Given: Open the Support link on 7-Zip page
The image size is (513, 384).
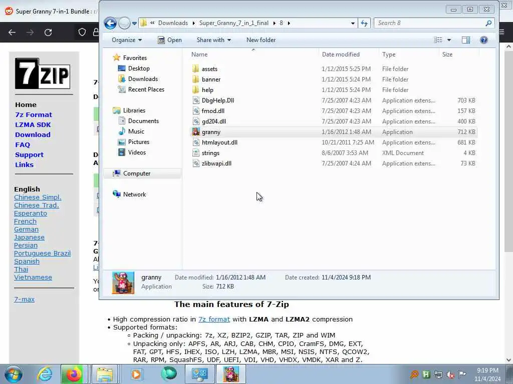Looking at the screenshot, I should click(29, 155).
